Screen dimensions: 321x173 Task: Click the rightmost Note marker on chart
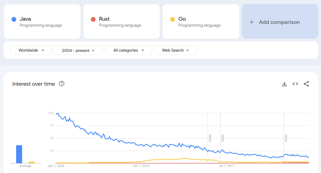286,138
